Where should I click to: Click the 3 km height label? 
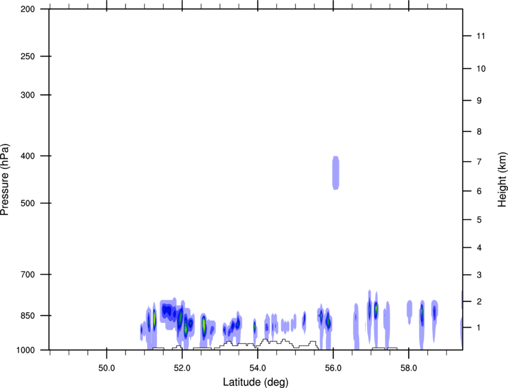tap(479, 275)
